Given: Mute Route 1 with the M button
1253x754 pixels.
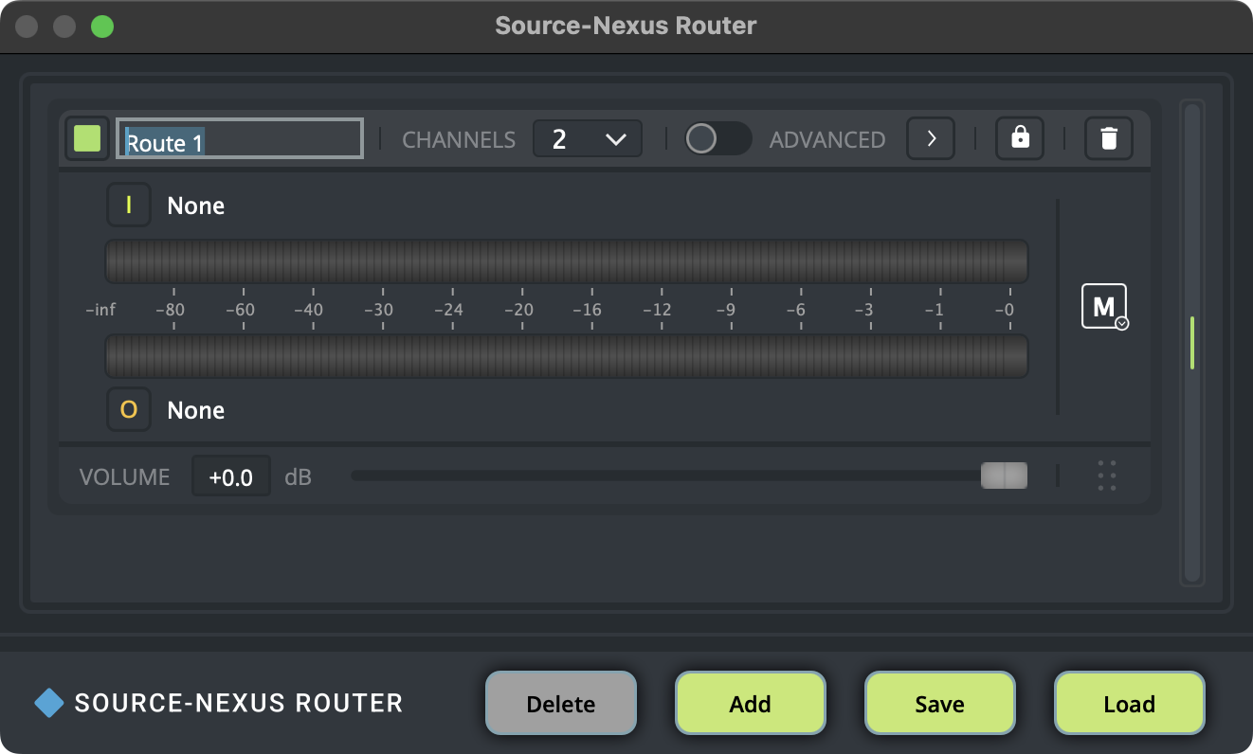Looking at the screenshot, I should point(1104,306).
